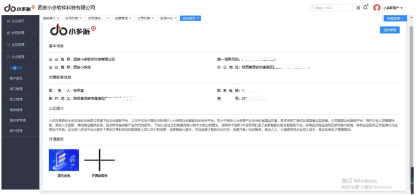The width and height of the screenshot is (416, 196).
Task: Expand the 合同管理 menu chevron
Action: (x=34, y=33)
